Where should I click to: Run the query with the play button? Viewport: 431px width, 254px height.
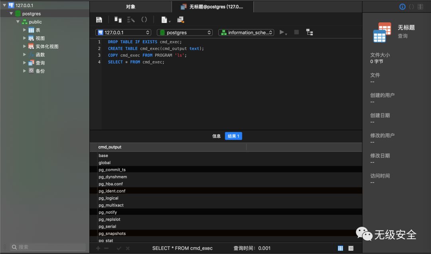pyautogui.click(x=282, y=32)
